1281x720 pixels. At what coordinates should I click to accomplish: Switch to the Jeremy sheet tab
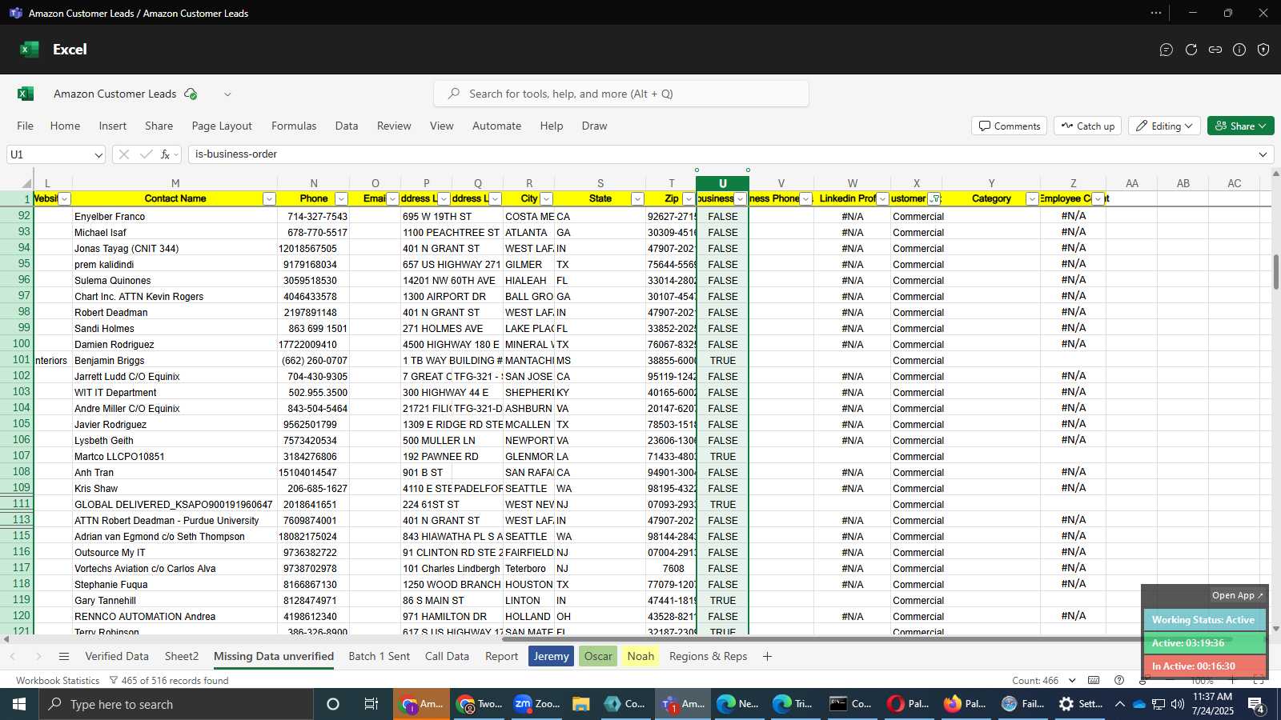pos(551,657)
